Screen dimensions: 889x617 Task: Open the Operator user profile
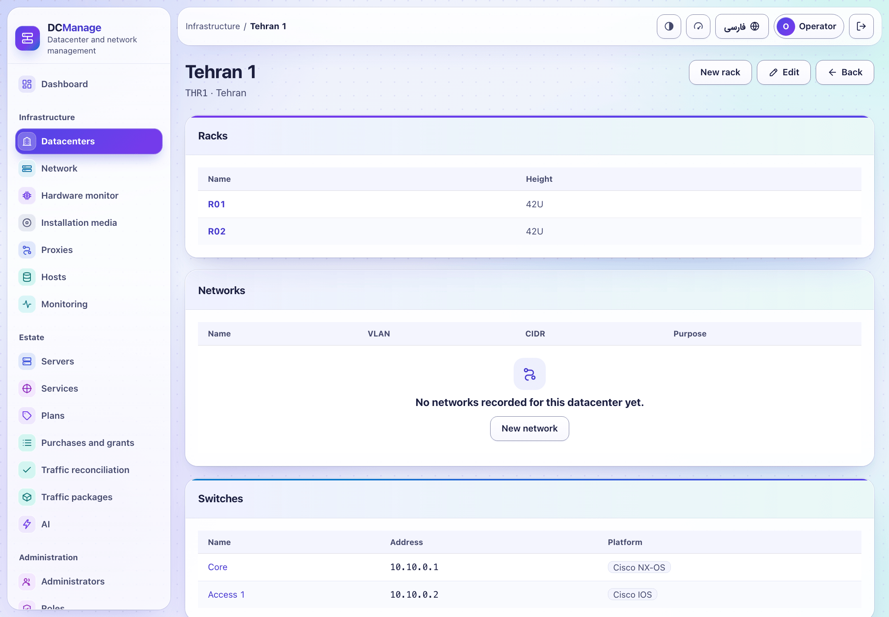(809, 26)
